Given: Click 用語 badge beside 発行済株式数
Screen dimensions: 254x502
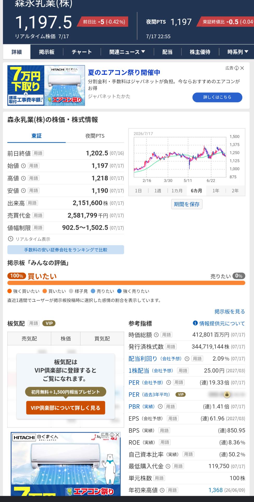Looking at the screenshot, I should [x=171, y=347].
